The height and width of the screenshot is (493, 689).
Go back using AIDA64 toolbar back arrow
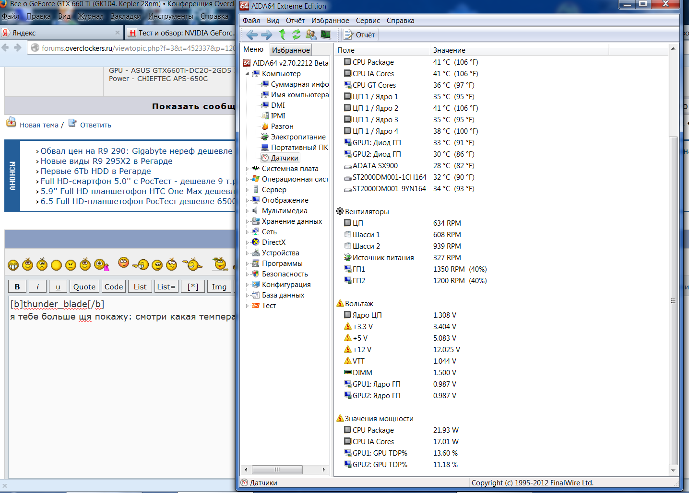(252, 34)
